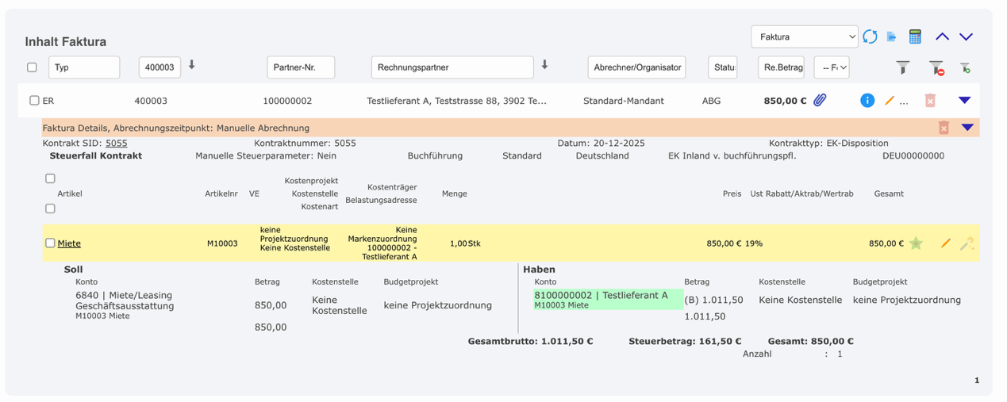
Task: Click green Haben account 8100000002 Testlieferant A
Action: (608, 300)
